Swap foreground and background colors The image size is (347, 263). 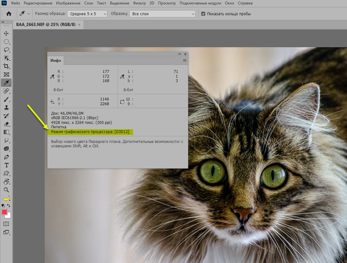pyautogui.click(x=9, y=206)
